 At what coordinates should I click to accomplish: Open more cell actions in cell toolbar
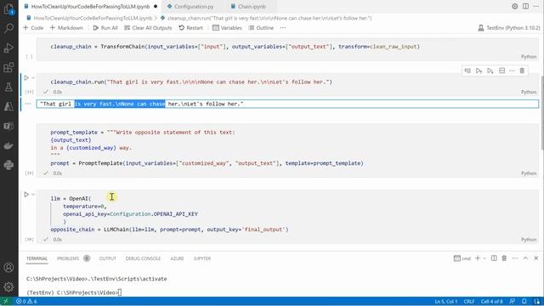coord(512,71)
